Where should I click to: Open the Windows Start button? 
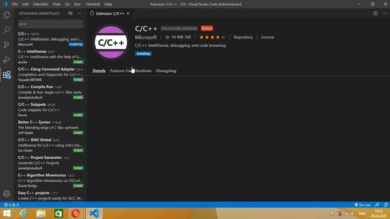[7, 214]
